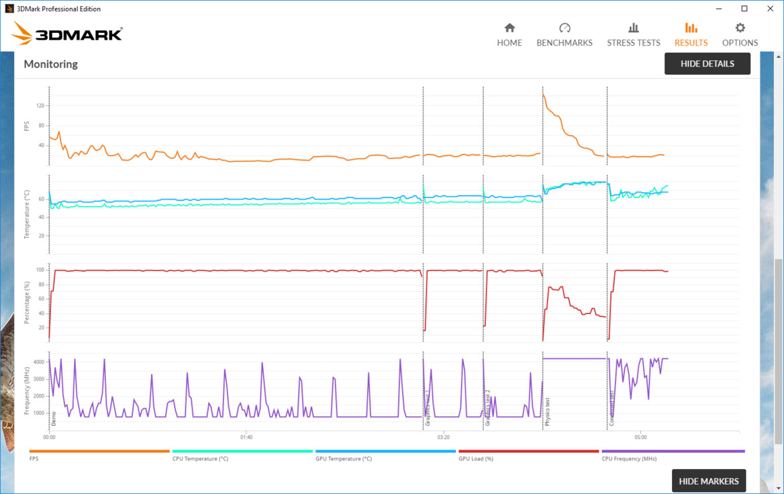Screen dimensions: 784x494
Task: Toggle the GPU Temperature blue legend bar
Action: coord(385,451)
